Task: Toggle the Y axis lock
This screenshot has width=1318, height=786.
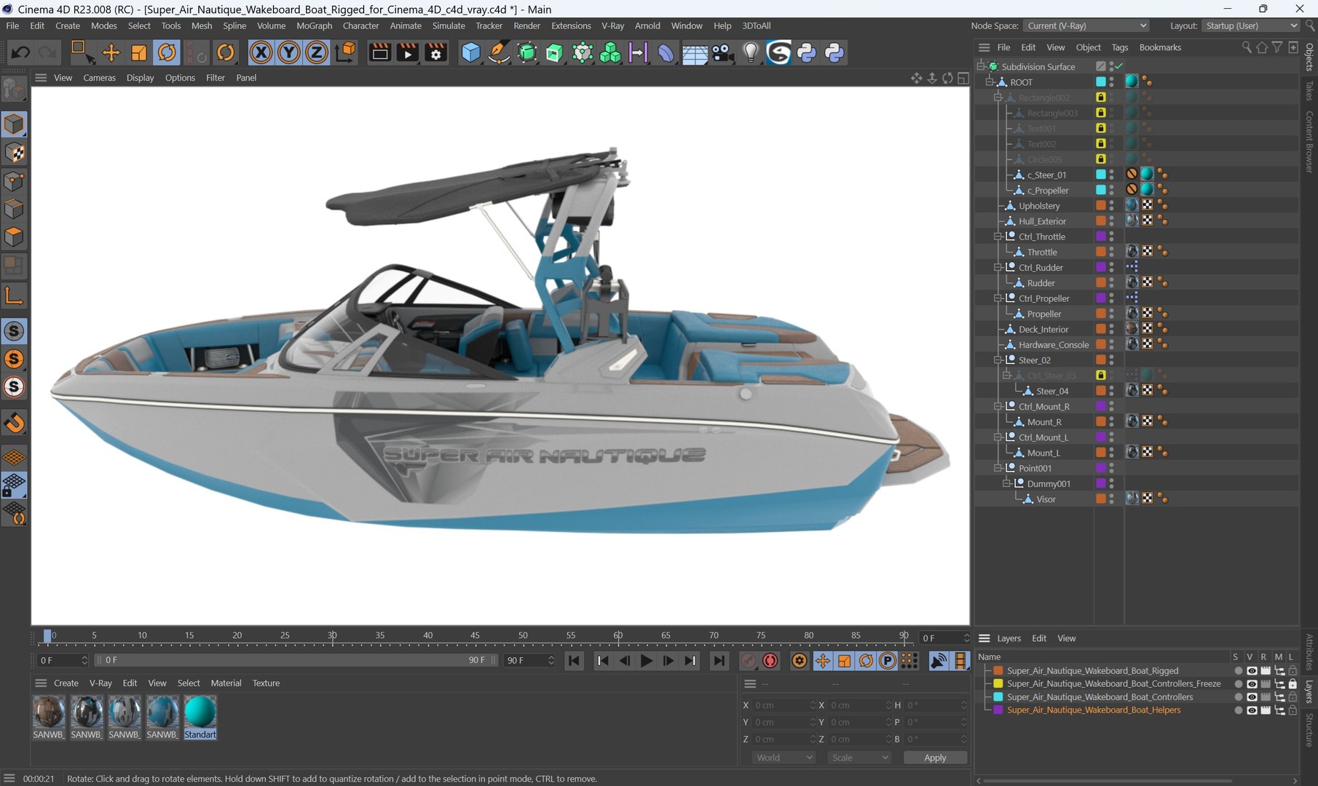Action: click(x=288, y=52)
